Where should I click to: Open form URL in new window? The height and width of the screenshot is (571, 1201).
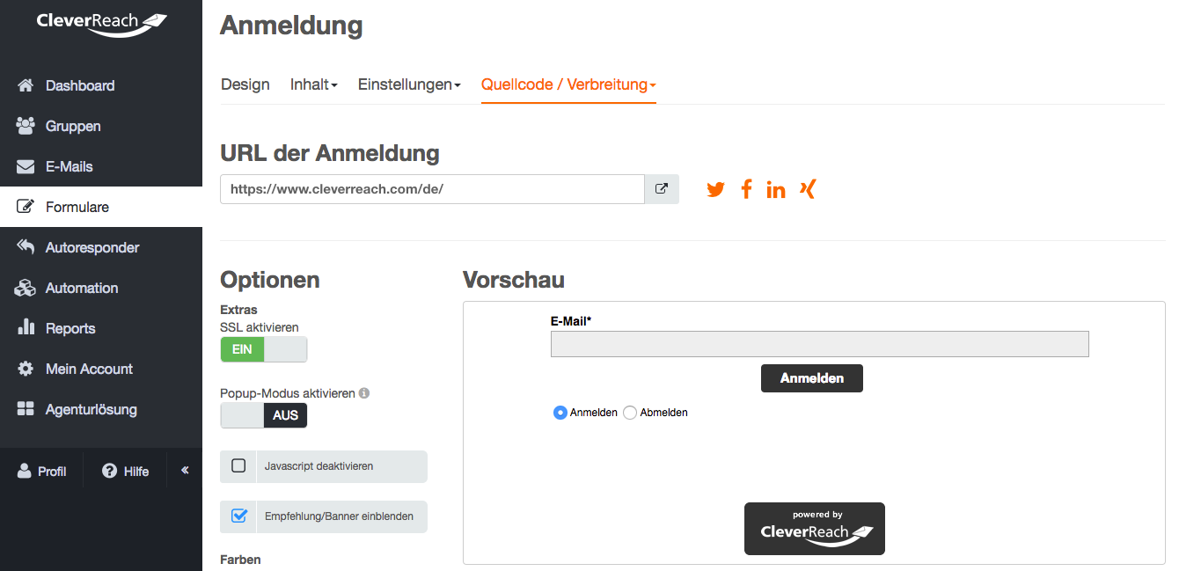[662, 189]
